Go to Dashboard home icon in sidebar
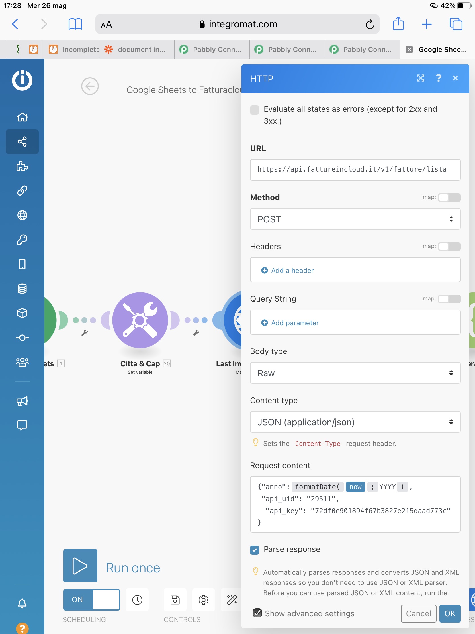The width and height of the screenshot is (475, 634). 22,117
